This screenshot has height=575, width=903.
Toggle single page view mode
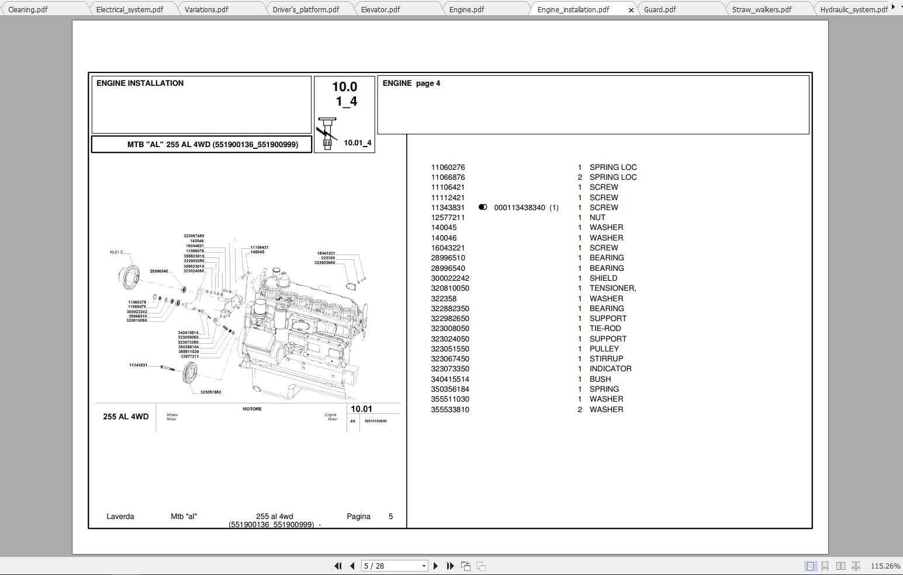[x=809, y=566]
